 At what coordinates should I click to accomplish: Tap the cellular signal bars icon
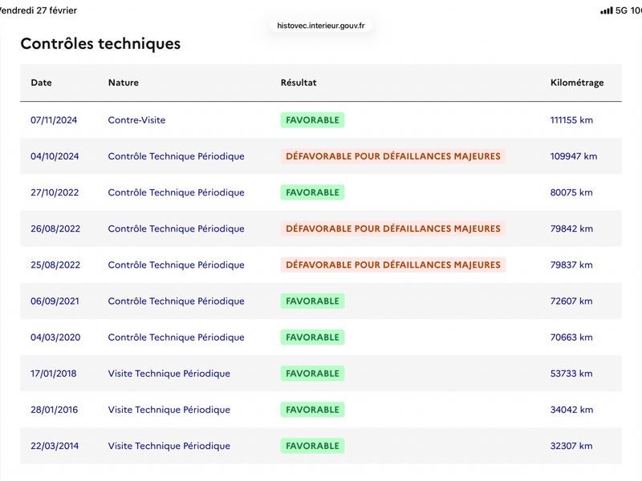607,10
